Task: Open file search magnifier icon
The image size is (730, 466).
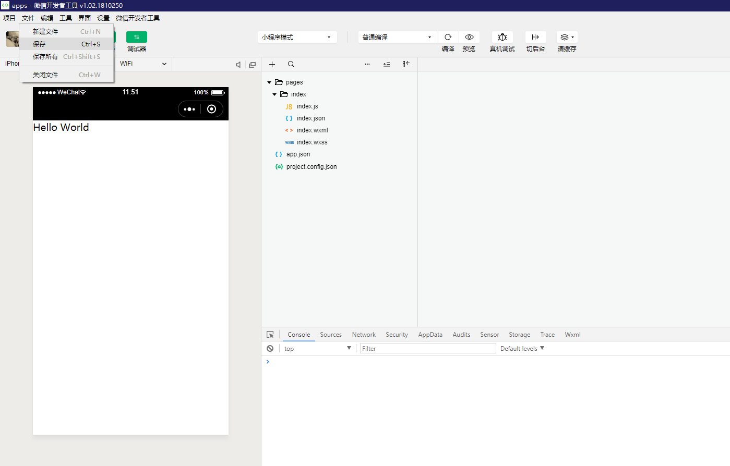Action: 291,64
